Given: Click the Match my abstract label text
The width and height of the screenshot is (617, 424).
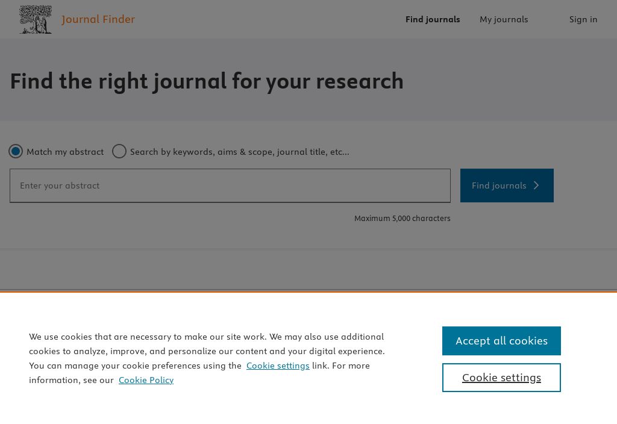Looking at the screenshot, I should click(65, 151).
